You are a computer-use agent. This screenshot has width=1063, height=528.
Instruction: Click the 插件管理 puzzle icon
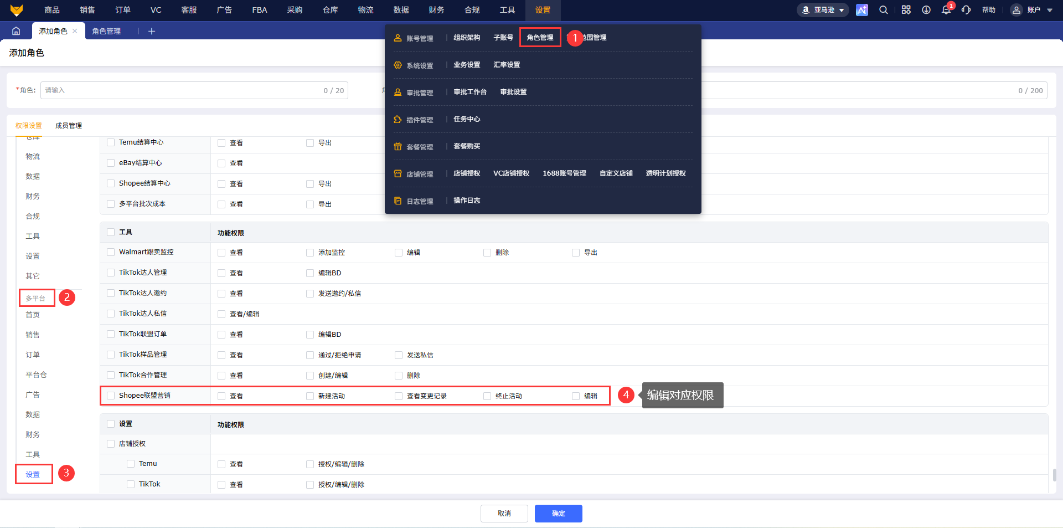[398, 120]
